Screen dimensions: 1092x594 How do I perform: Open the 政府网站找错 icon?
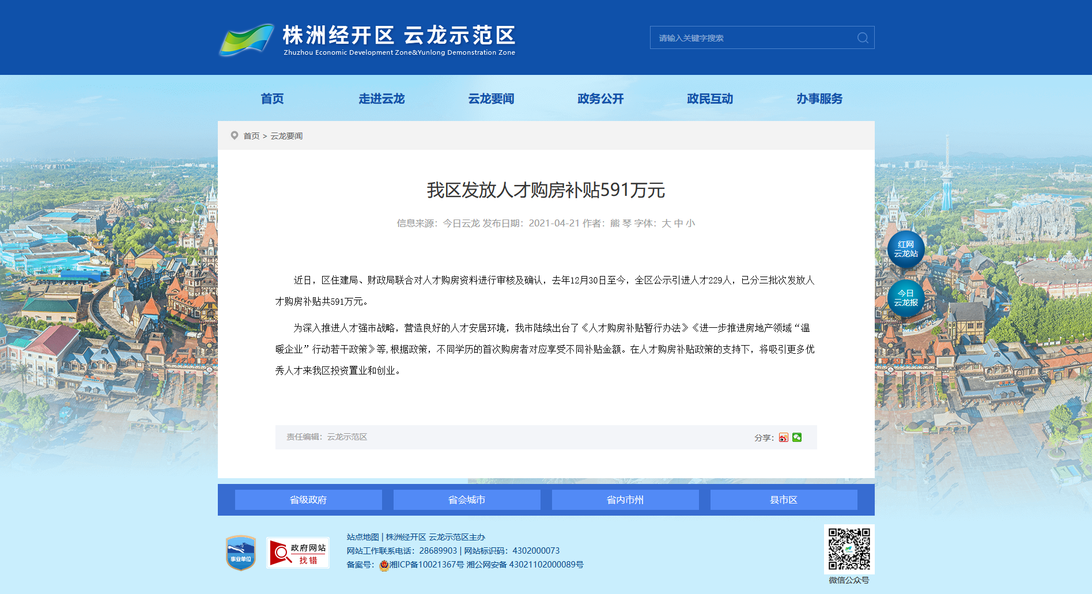(x=297, y=553)
